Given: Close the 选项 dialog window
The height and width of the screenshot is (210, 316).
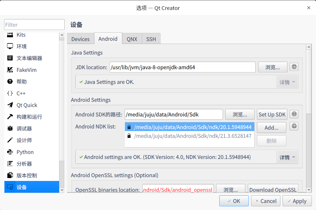Looking at the screenshot, I should [x=309, y=8].
